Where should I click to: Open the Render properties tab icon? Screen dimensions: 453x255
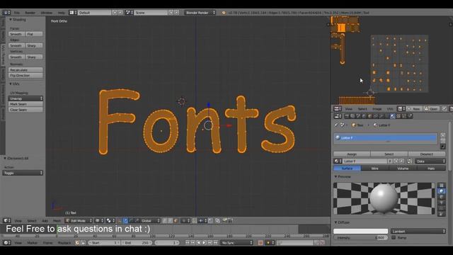(347, 116)
